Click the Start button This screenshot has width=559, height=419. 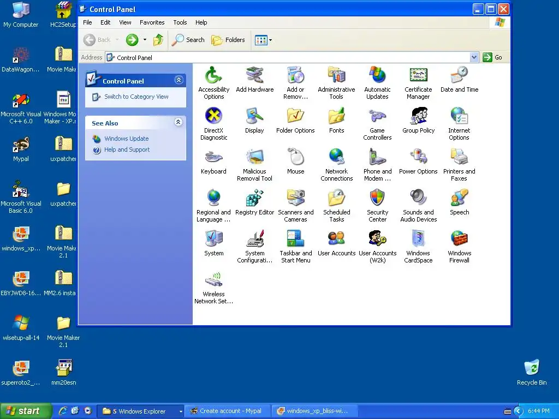[x=25, y=411]
